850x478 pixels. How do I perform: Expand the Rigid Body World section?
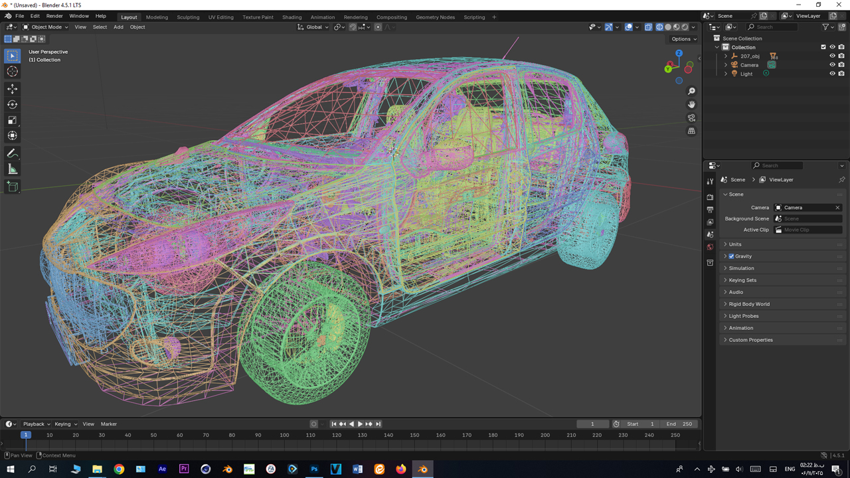[x=749, y=304]
